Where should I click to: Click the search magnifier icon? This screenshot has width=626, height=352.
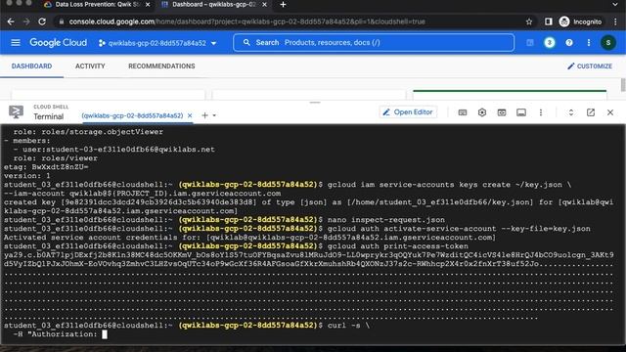[246, 43]
